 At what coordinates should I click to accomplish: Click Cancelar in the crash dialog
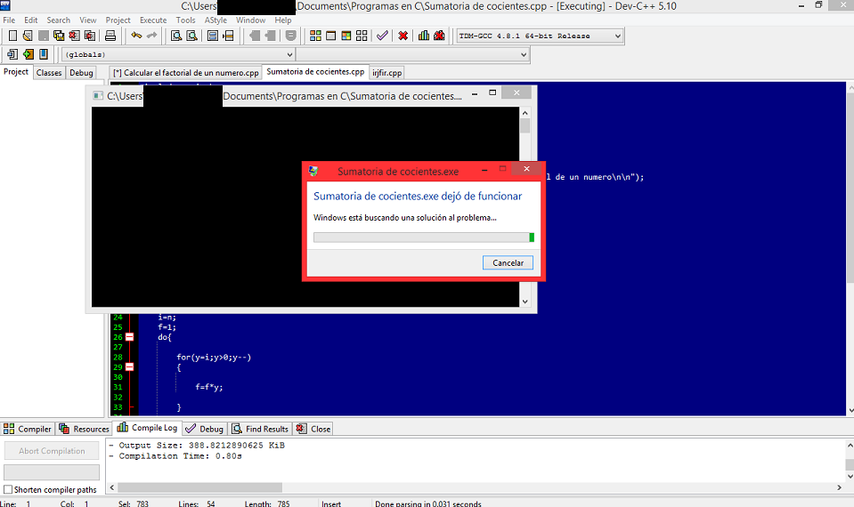(x=508, y=262)
